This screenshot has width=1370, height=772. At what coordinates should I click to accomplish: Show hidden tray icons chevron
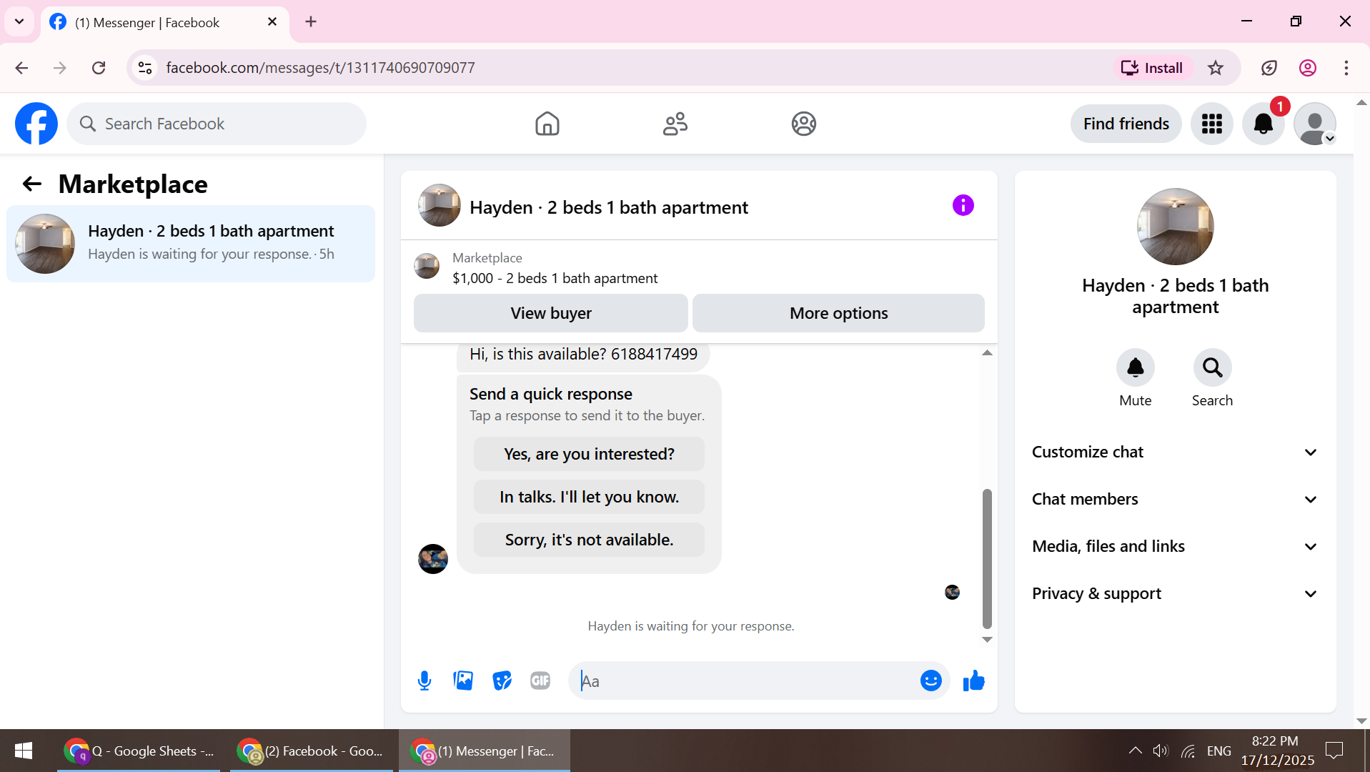[x=1135, y=751]
